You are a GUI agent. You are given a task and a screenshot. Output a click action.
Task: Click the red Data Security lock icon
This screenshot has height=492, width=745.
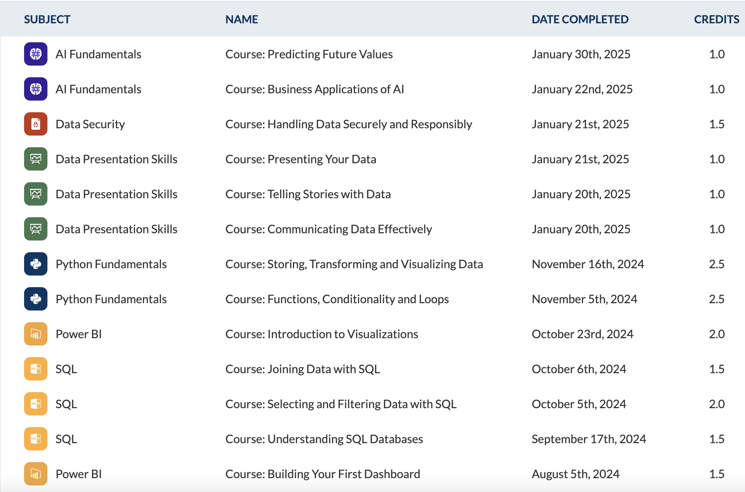[x=36, y=124]
